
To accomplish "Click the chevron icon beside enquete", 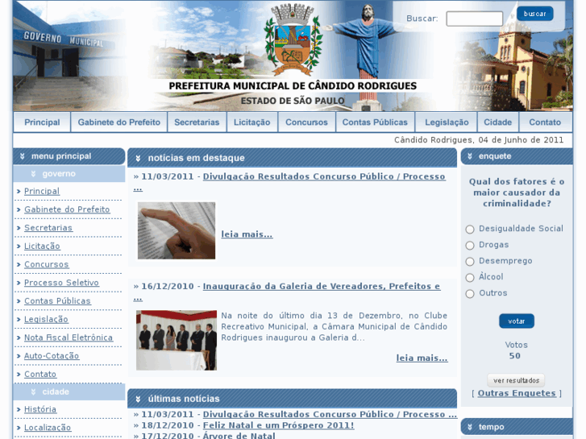I will [470, 156].
